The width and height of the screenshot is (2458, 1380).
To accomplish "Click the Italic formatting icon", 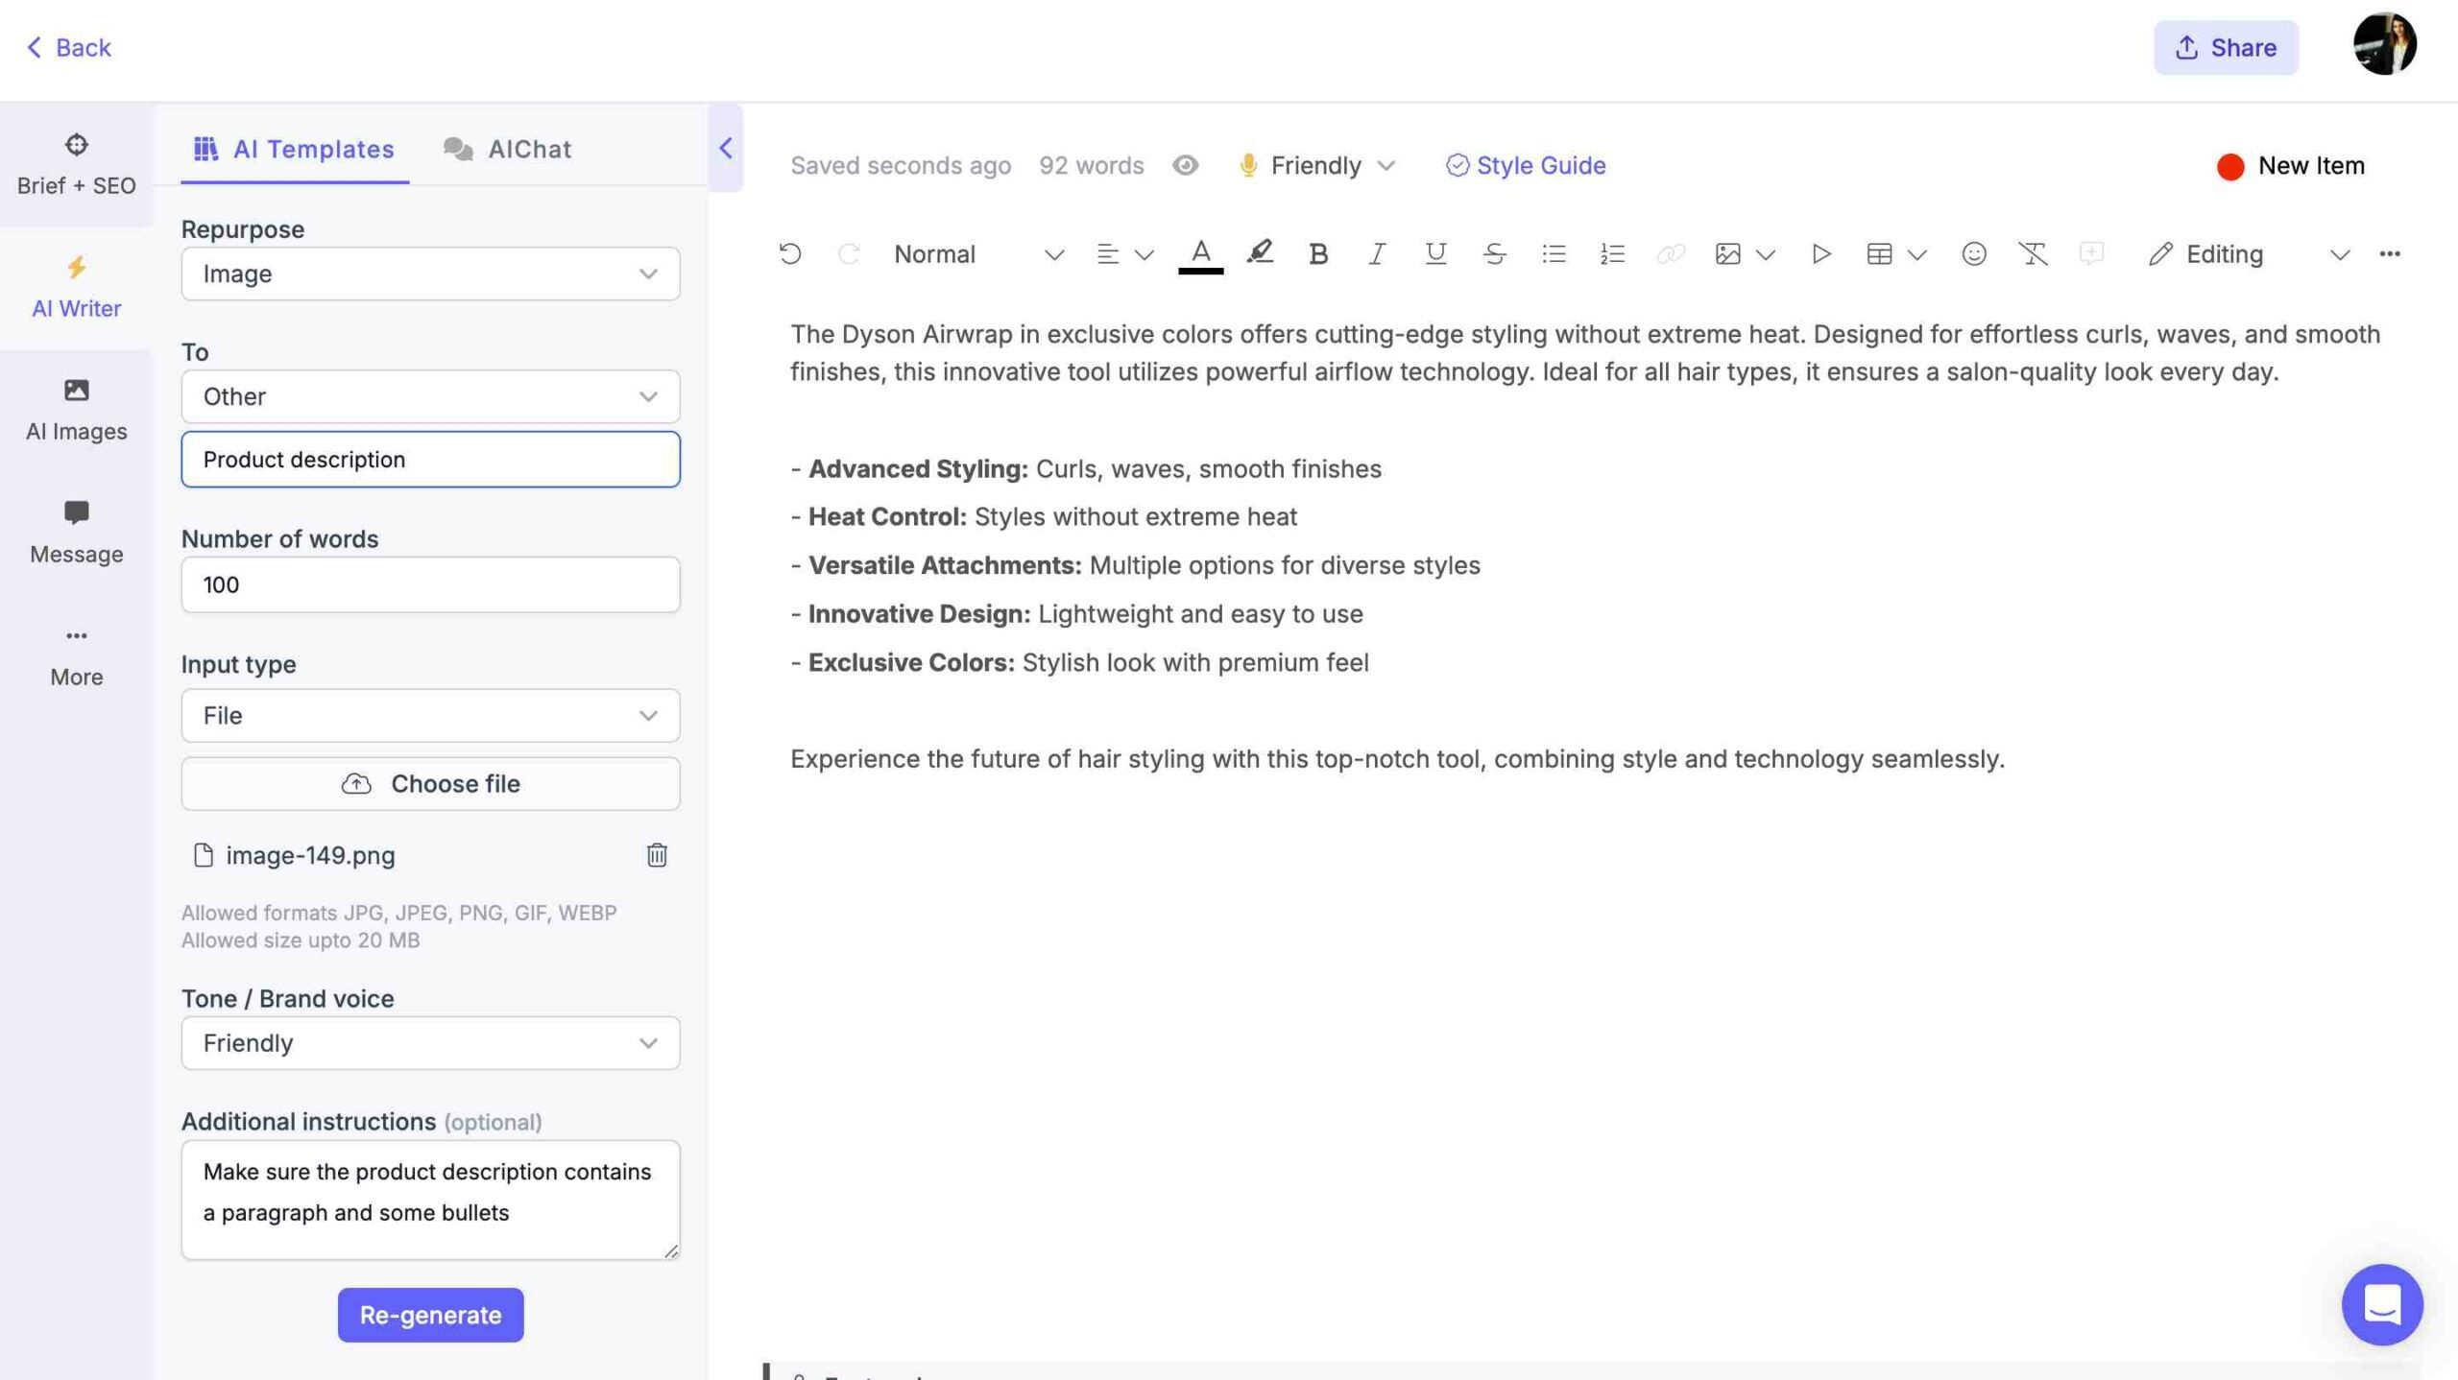I will (1376, 253).
